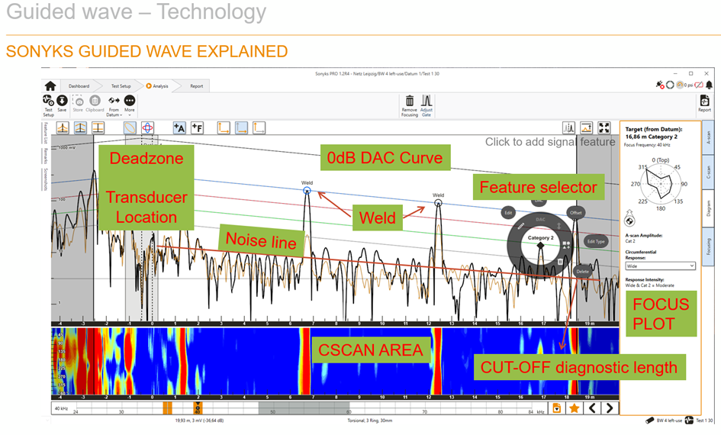721x435 pixels.
Task: Select the red and blue crossed-ellipses icon
Action: (147, 128)
